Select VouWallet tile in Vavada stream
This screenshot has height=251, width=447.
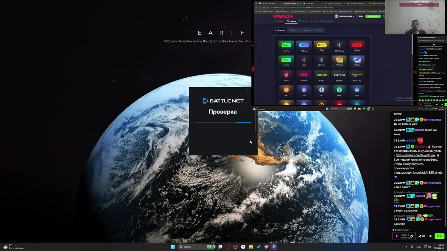pyautogui.click(x=304, y=76)
